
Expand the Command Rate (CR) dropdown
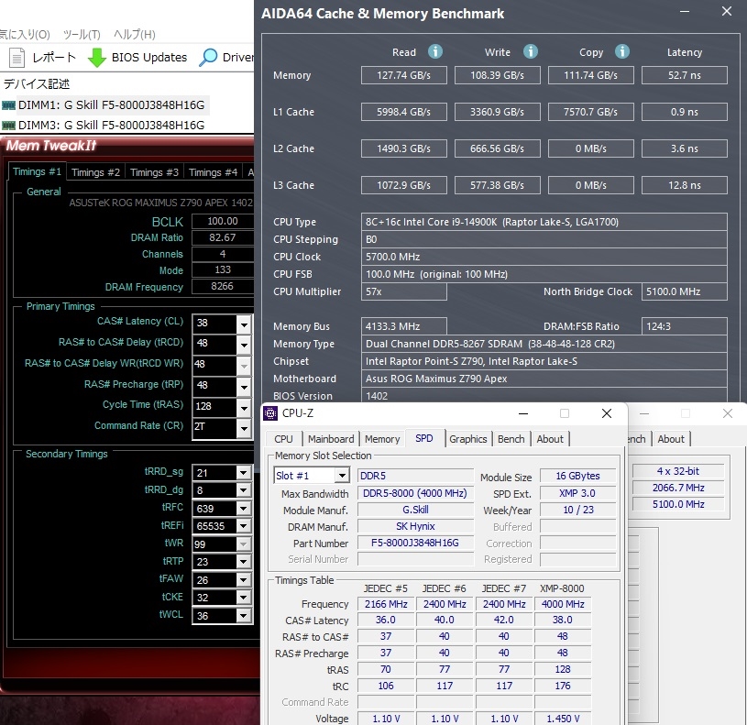[245, 426]
